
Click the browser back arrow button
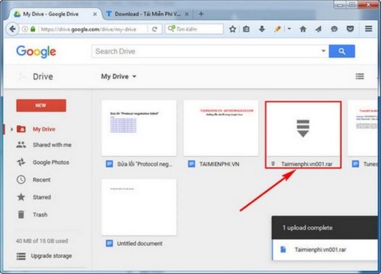click(x=12, y=29)
